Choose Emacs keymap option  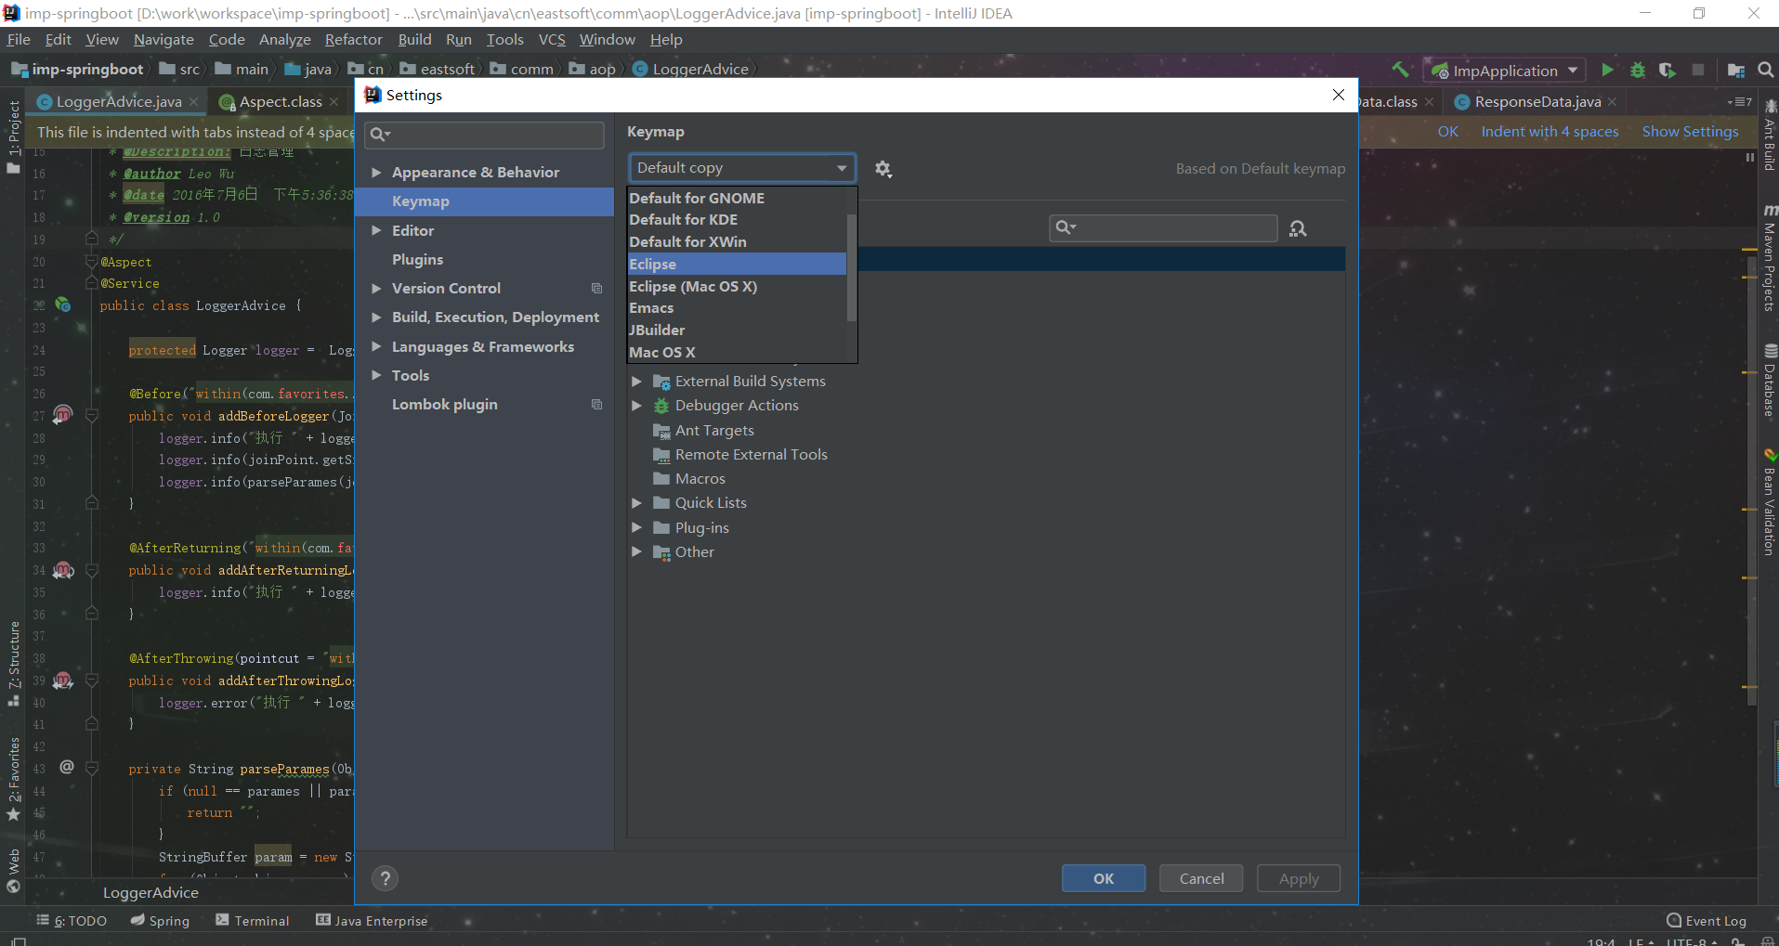(x=737, y=308)
